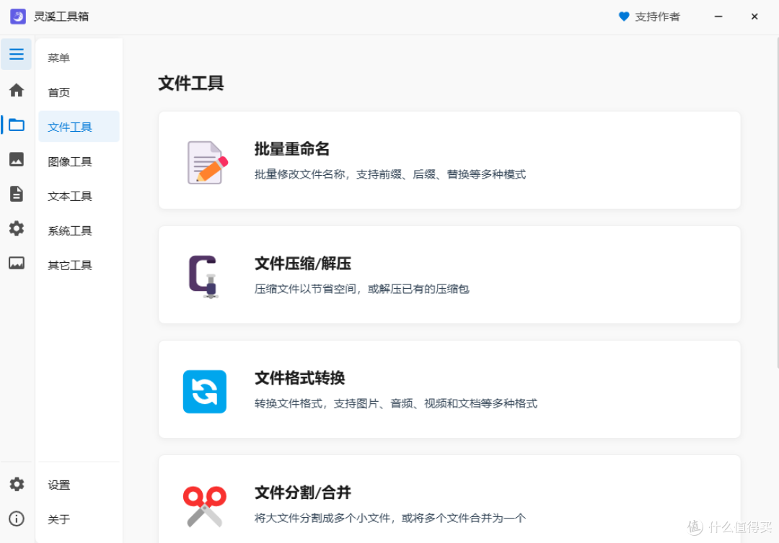Click the 文件工具 page heading

(x=190, y=84)
